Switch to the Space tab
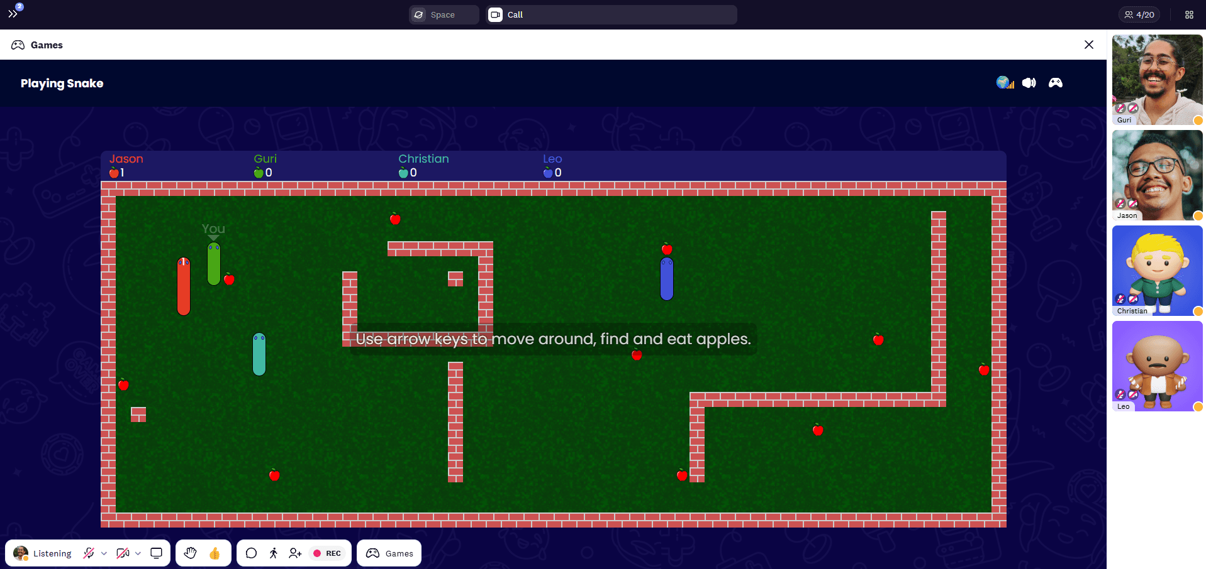1206x569 pixels. [x=444, y=14]
